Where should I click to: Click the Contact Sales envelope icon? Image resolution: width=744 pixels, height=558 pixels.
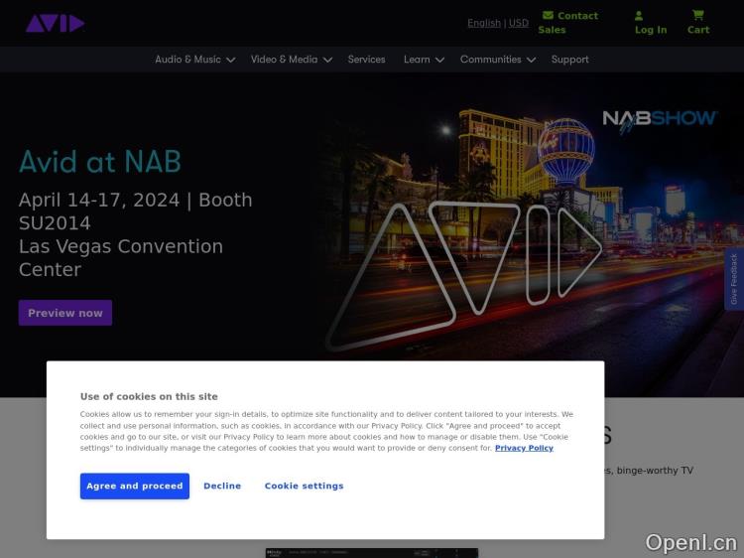coord(548,15)
